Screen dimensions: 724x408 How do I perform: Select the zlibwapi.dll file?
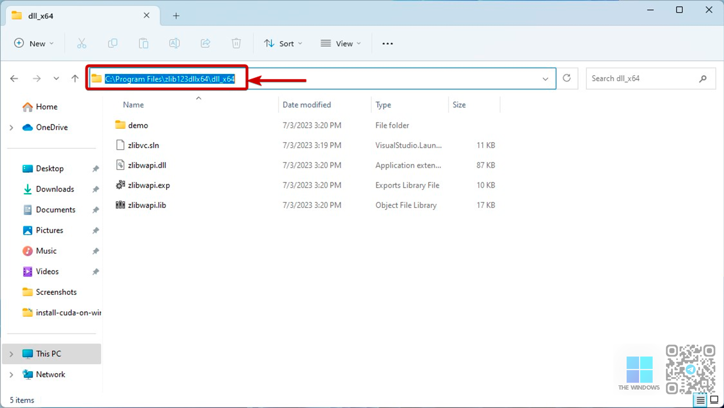[147, 165]
